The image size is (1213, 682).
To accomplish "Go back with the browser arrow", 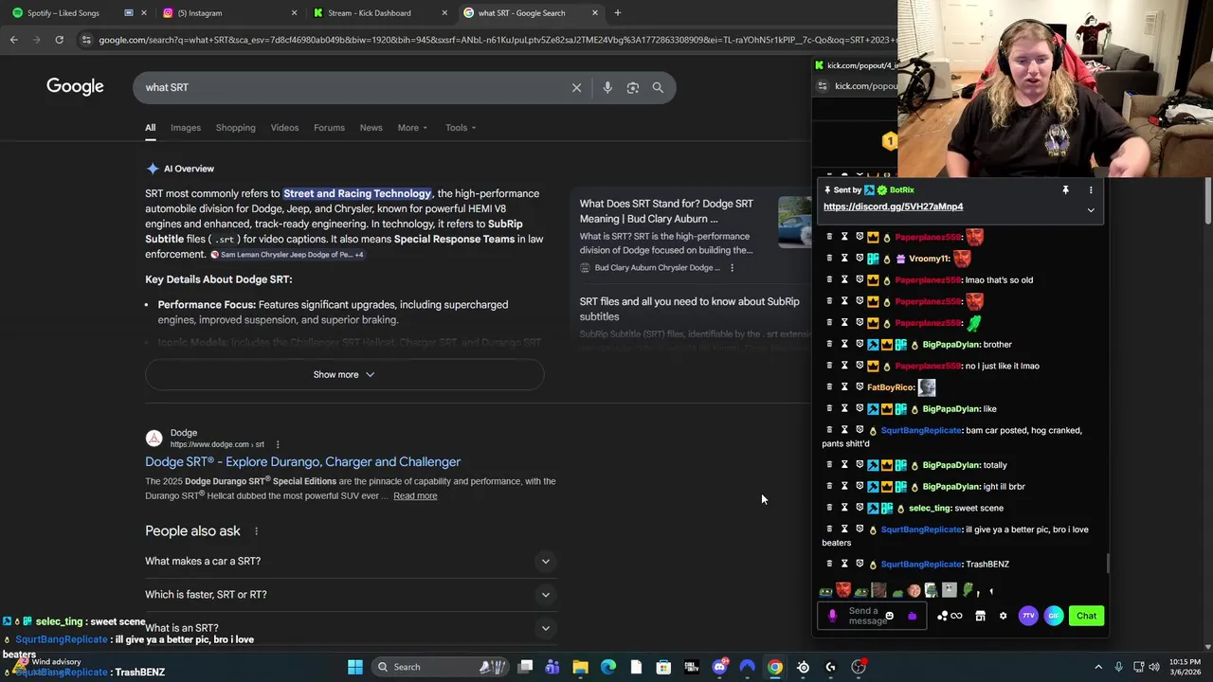I will pyautogui.click(x=13, y=40).
